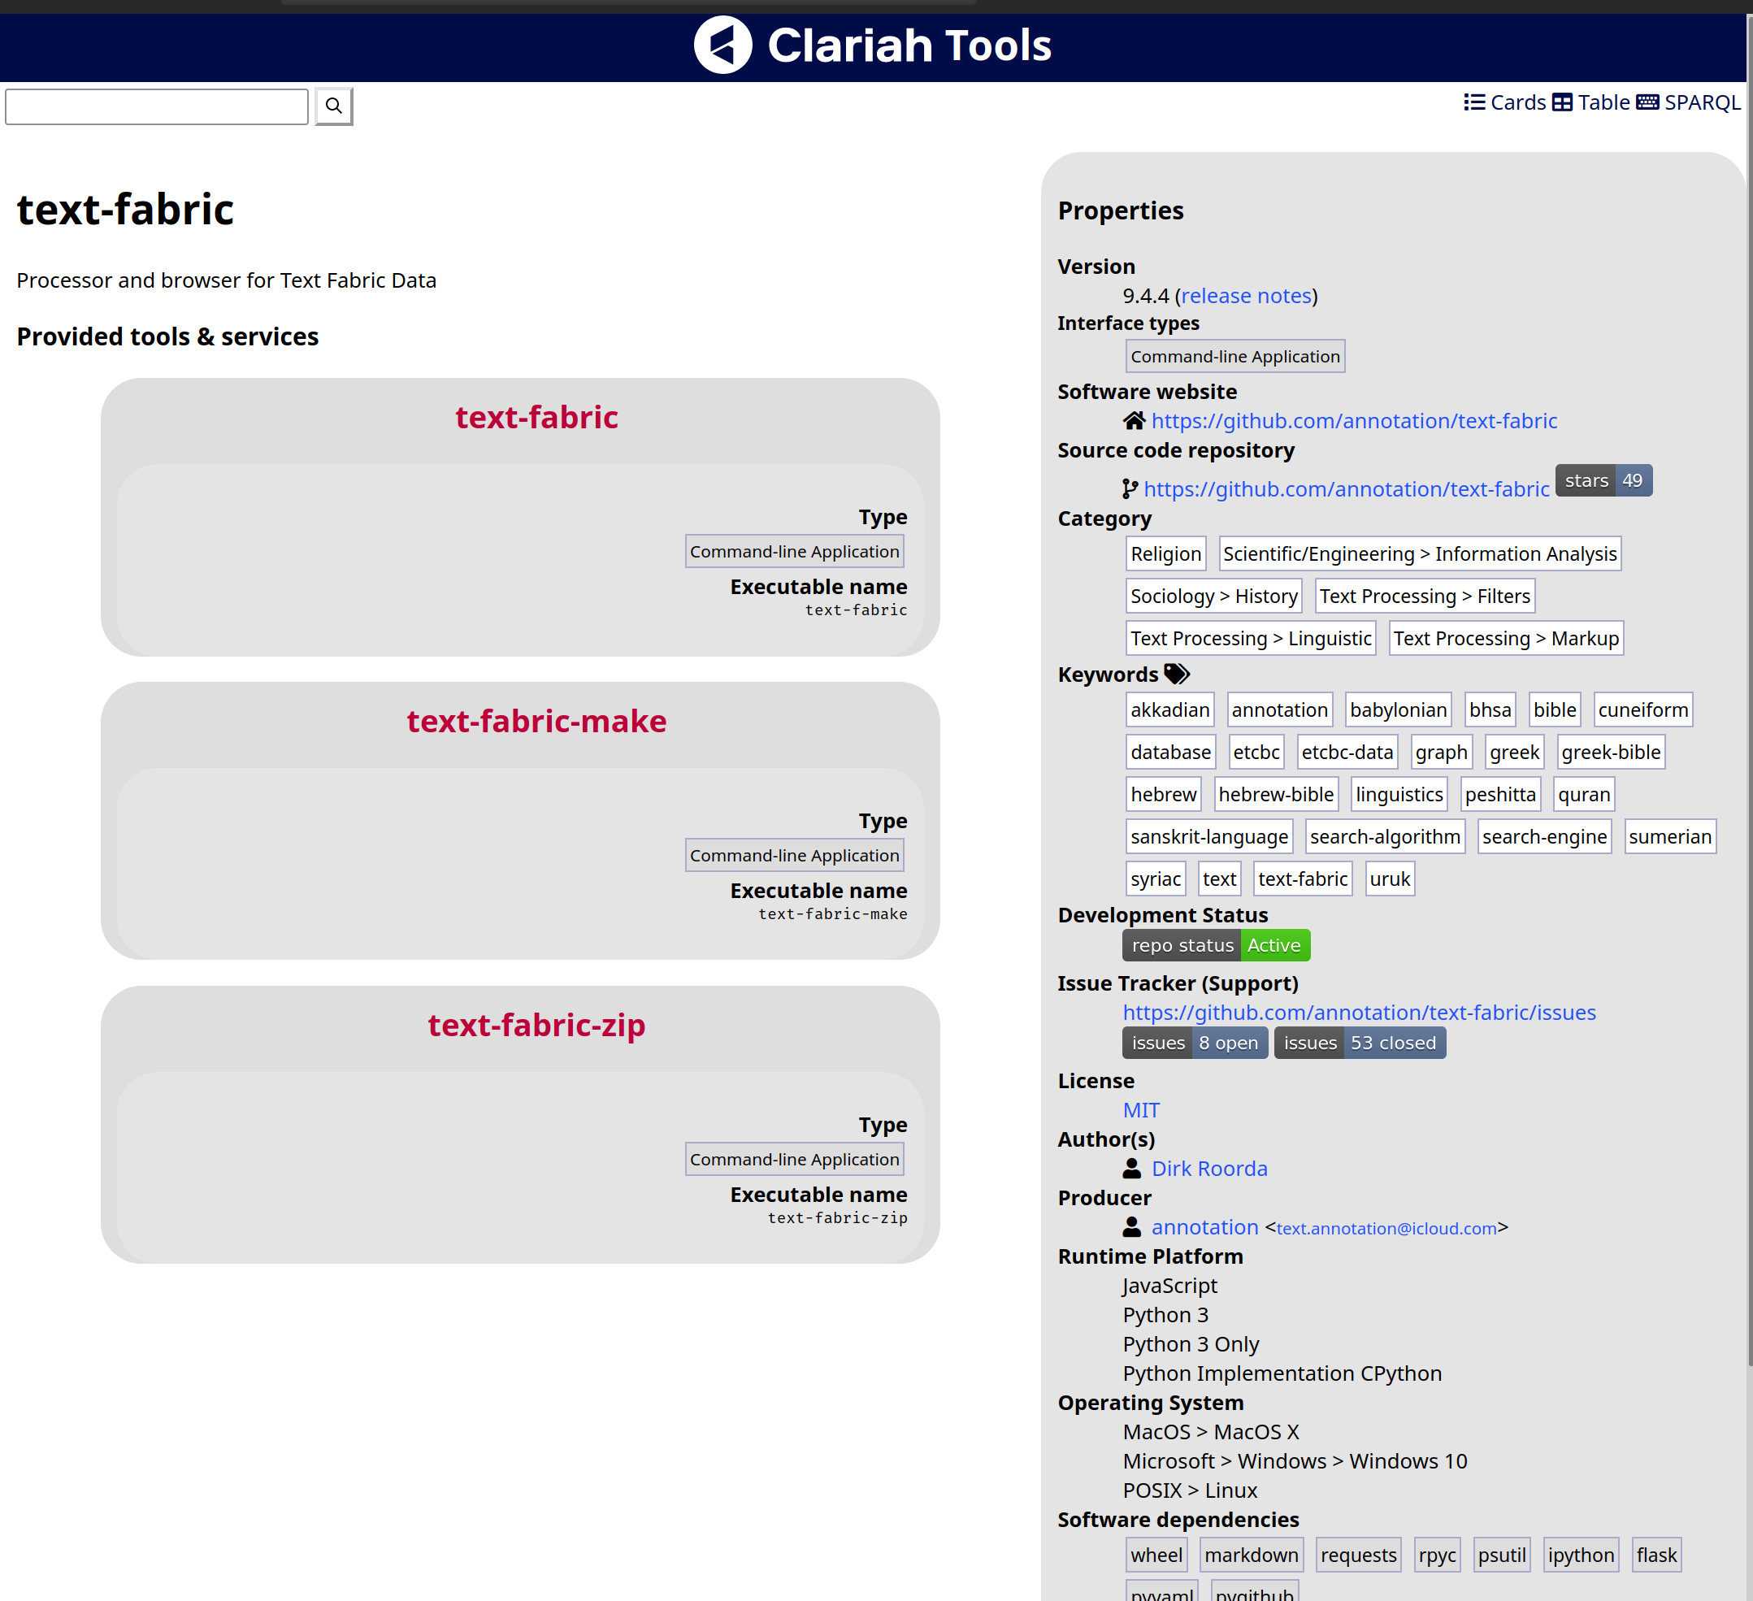This screenshot has width=1753, height=1601.
Task: Click the page vertical scrollbar
Action: click(1749, 696)
